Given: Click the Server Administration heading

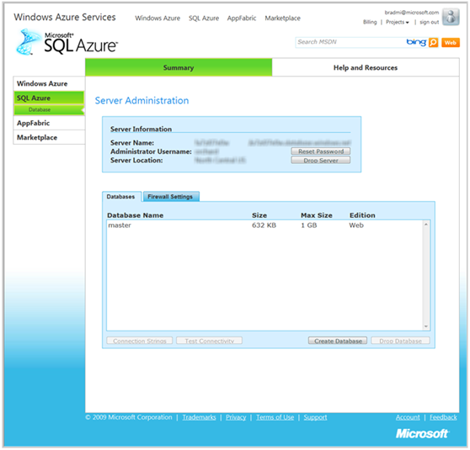Looking at the screenshot, I should tap(142, 101).
